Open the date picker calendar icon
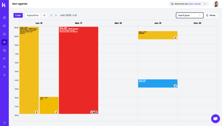 coord(44,16)
